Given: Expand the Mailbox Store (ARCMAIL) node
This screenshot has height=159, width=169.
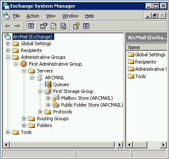Looking at the screenshot, I should 48,98.
